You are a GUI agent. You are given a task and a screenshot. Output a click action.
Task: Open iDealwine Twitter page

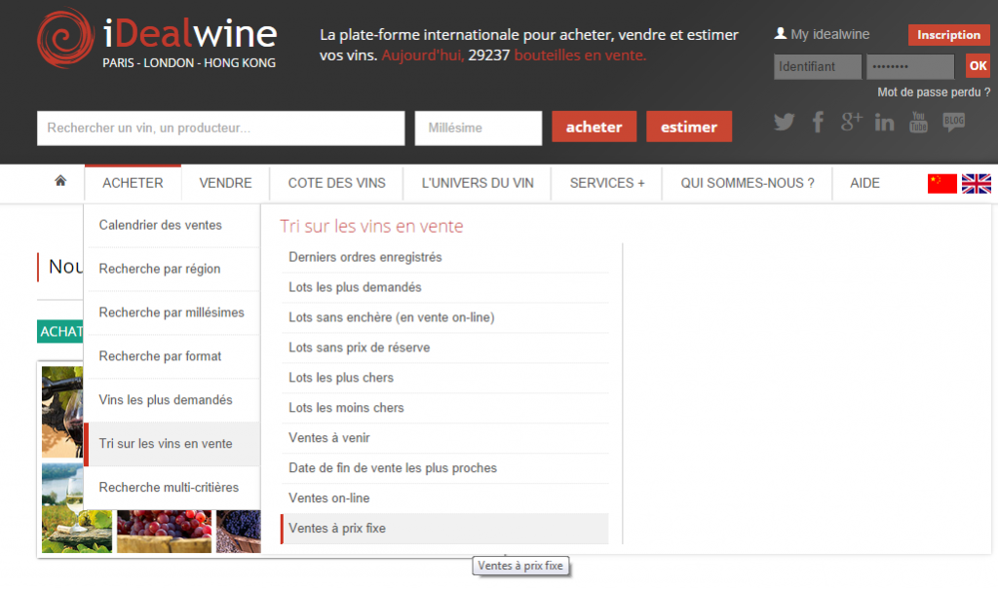coord(784,122)
